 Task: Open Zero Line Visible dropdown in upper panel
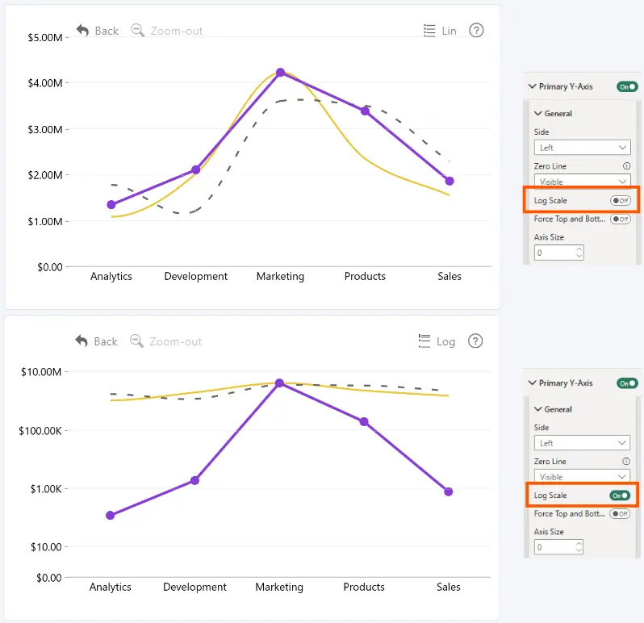[582, 180]
